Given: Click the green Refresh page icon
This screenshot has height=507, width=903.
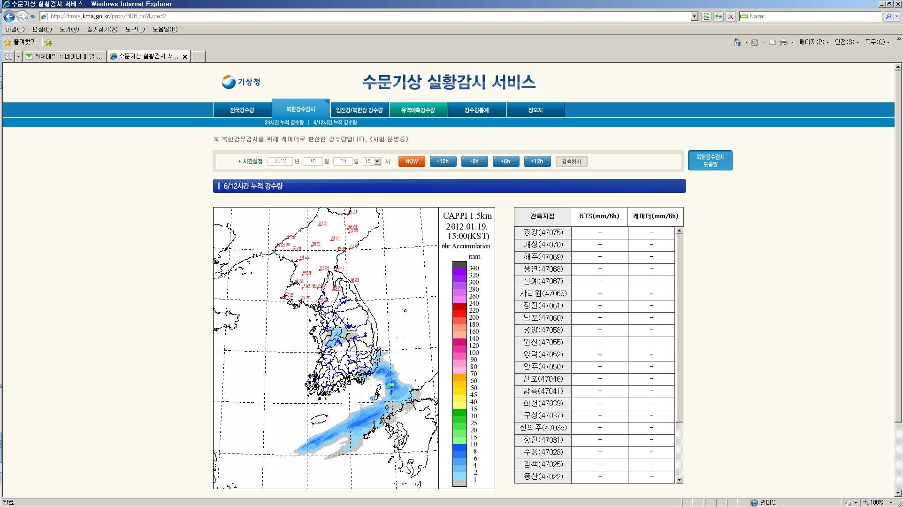Looking at the screenshot, I should pos(719,16).
